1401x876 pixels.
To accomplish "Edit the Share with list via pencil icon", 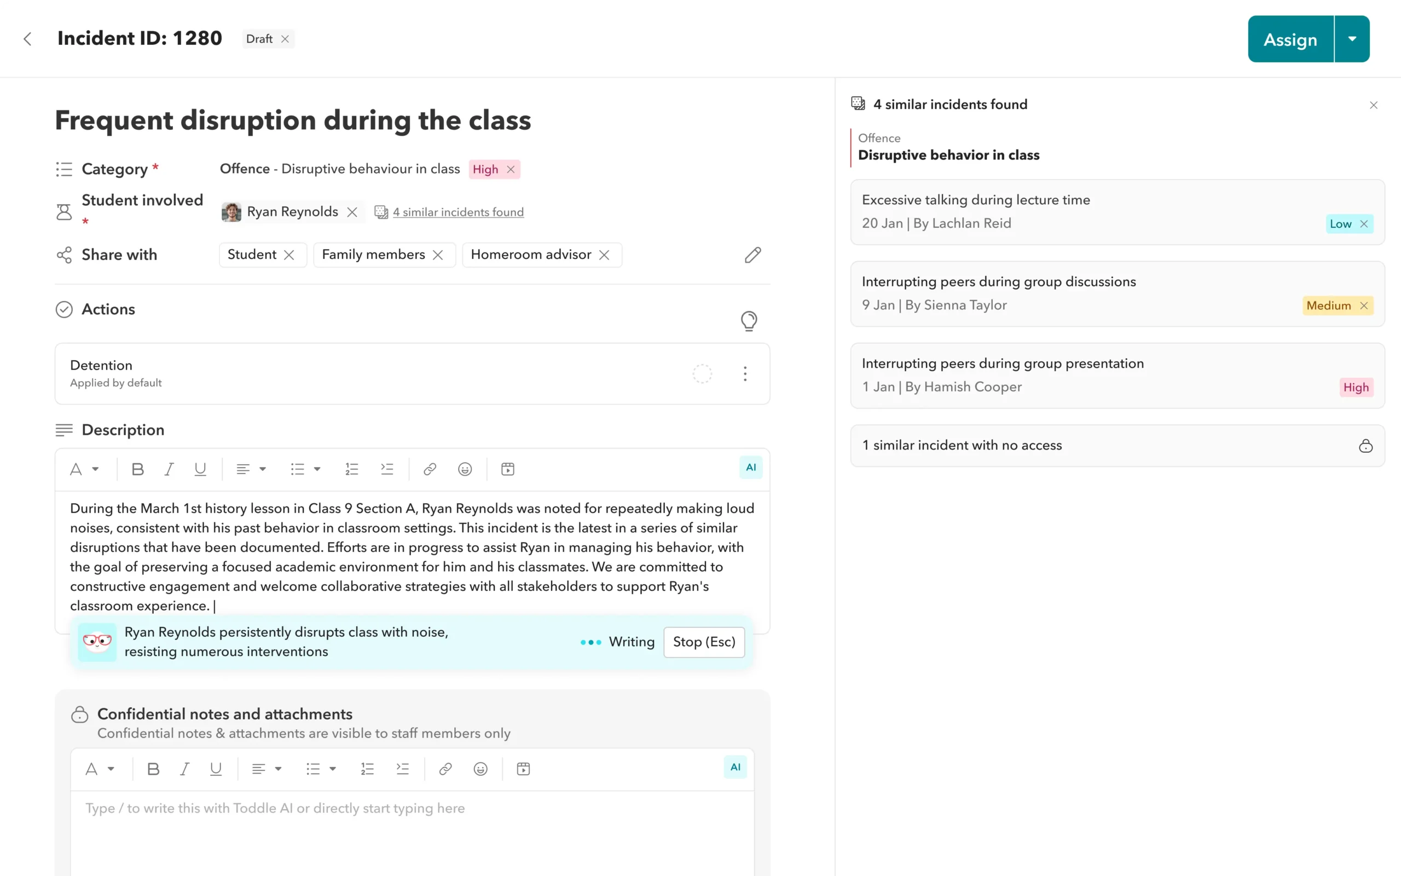I will click(752, 255).
